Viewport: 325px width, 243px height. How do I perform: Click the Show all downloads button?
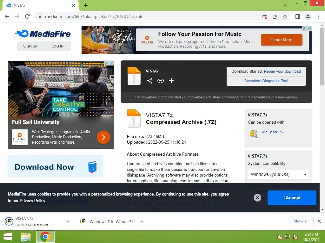click(301, 221)
